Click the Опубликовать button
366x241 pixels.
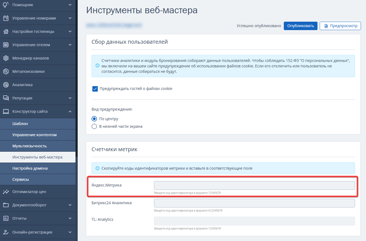300,26
